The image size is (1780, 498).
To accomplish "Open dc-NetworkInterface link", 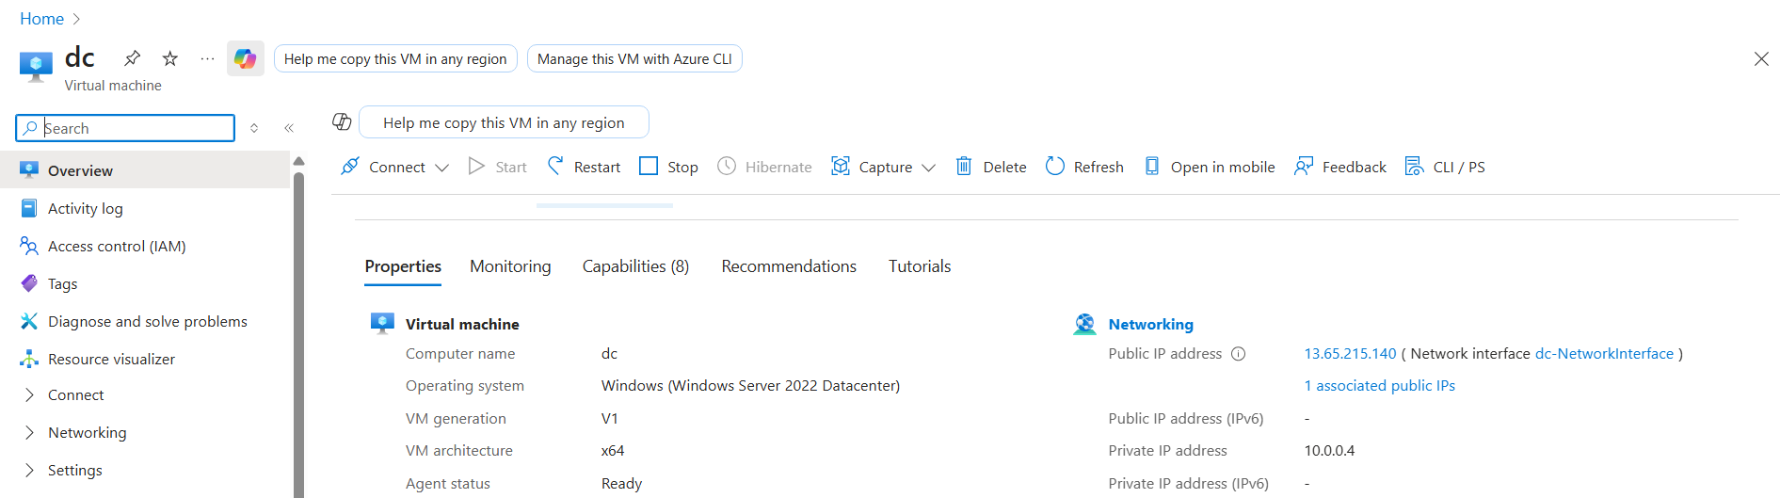I will tap(1604, 354).
